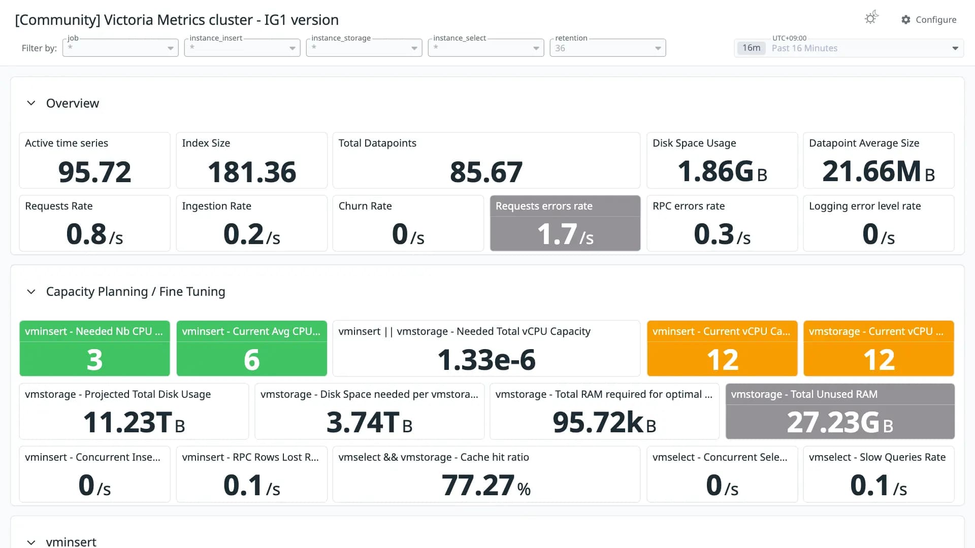Click the Configure gear icon
The image size is (975, 548).
pos(906,20)
